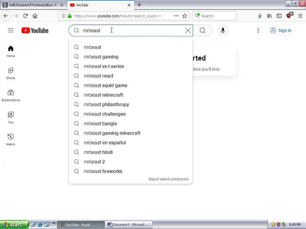Go back with browser back arrow

6,16
